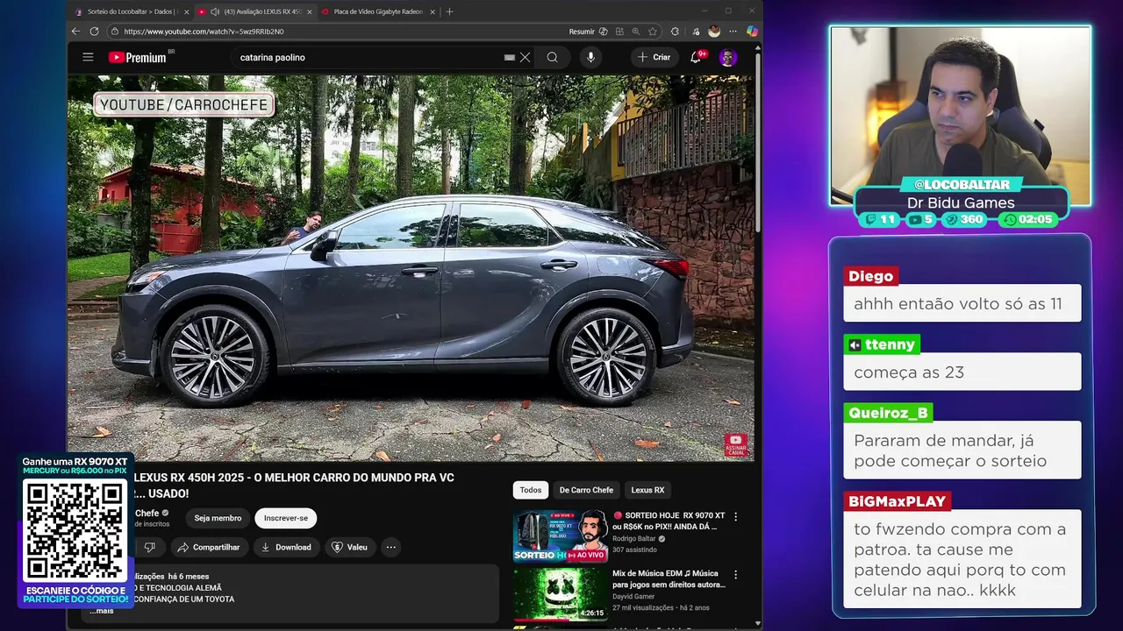
Task: Open options menu for Mix de Música EDM video
Action: (x=735, y=575)
